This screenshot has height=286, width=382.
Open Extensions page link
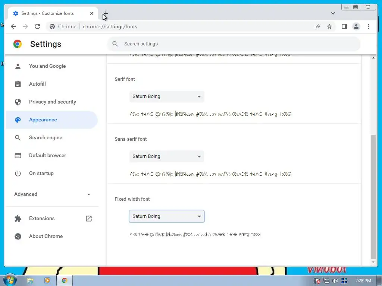(x=51, y=218)
